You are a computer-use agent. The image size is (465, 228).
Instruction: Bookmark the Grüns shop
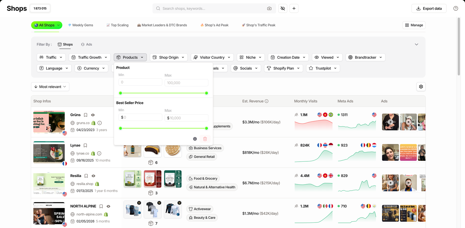coord(85,115)
